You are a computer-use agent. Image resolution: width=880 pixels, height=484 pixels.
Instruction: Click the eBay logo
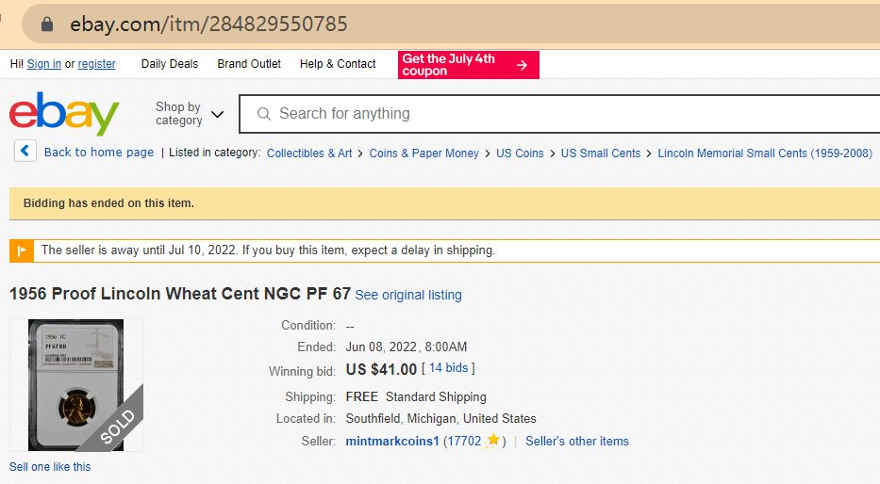[64, 114]
